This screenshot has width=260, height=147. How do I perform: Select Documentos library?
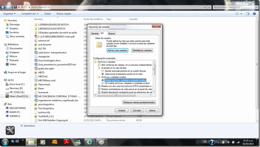[x=16, y=48]
